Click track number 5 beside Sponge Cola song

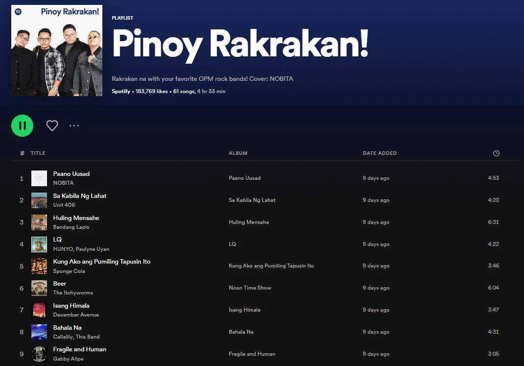tap(22, 267)
